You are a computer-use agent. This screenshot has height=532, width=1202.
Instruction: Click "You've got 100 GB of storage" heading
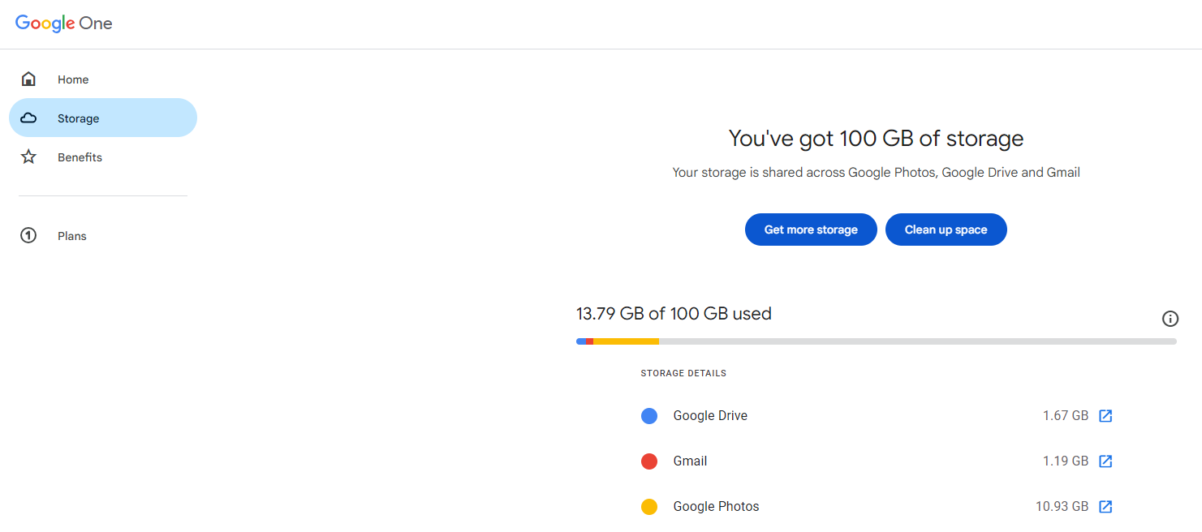coord(876,139)
